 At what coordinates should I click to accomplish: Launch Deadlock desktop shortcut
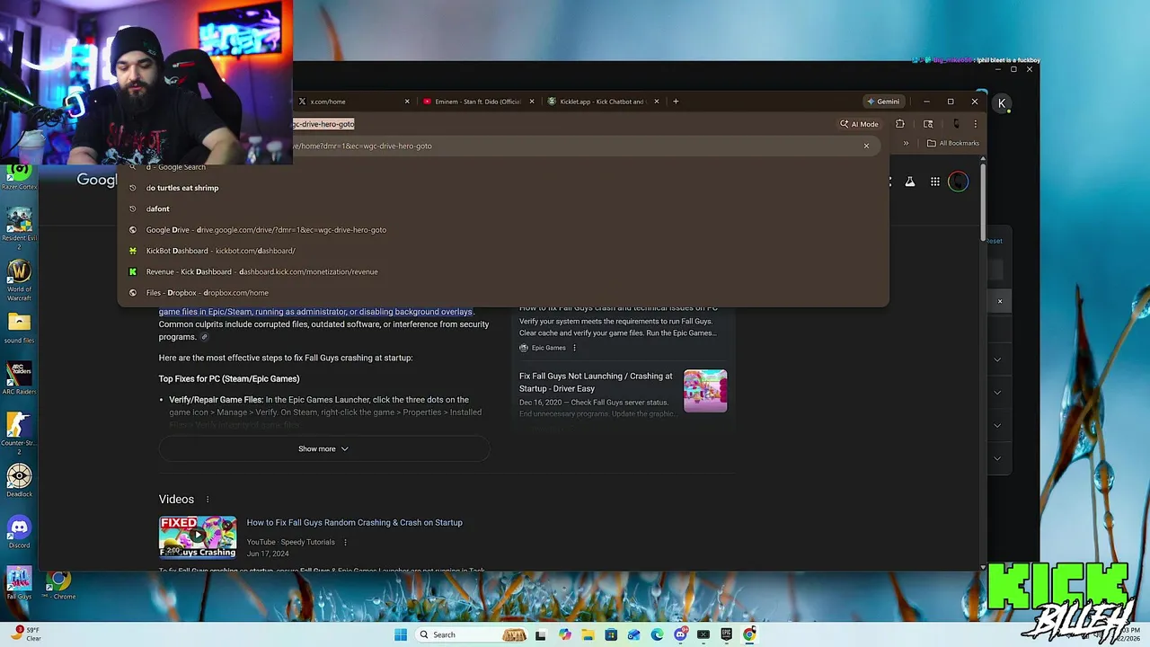click(x=19, y=481)
